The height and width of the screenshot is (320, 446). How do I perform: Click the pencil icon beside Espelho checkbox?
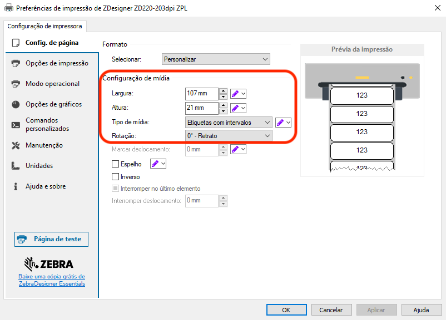pos(155,164)
